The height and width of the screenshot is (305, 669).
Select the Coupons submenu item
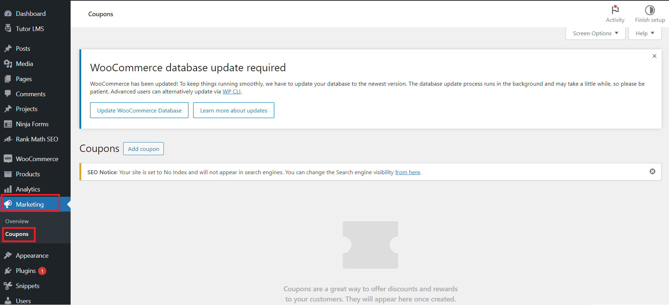(17, 234)
